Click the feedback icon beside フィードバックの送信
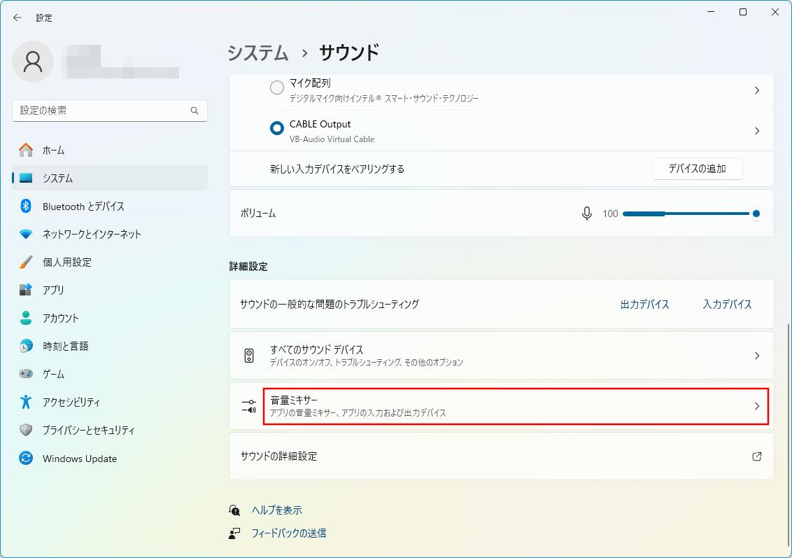Image resolution: width=792 pixels, height=558 pixels. pyautogui.click(x=234, y=533)
